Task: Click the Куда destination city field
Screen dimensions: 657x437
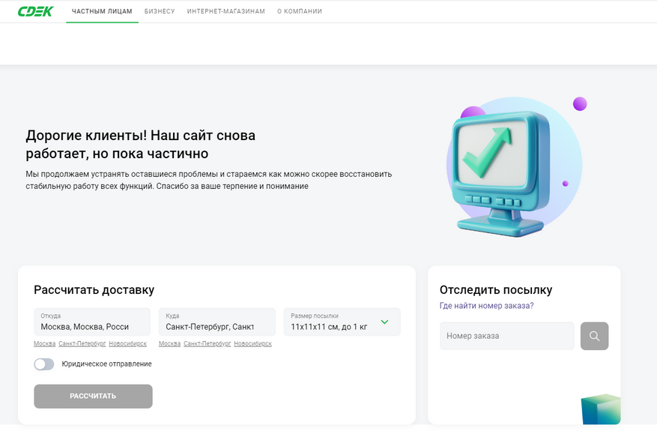Action: [217, 322]
